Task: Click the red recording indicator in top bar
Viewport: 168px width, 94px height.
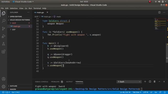Action: (150, 2)
